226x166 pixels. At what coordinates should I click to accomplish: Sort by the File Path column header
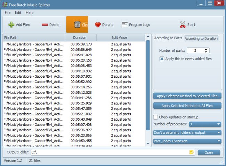[34, 38]
